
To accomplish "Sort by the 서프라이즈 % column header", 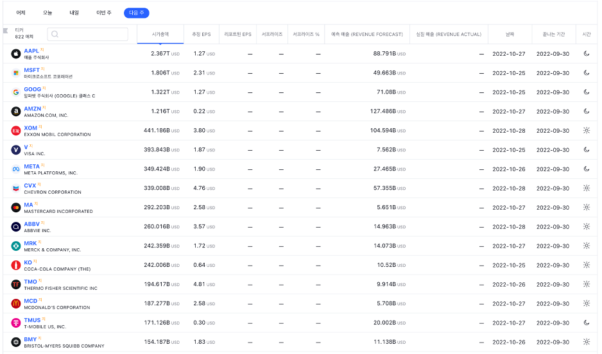I will tap(306, 34).
